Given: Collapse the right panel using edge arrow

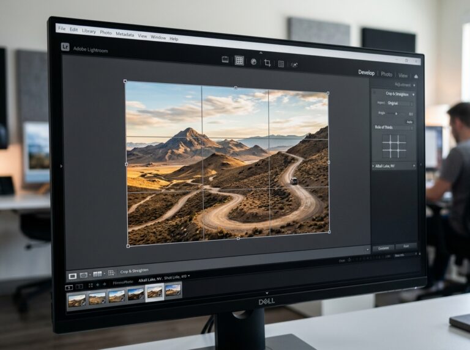Looking at the screenshot, I should coord(420,164).
